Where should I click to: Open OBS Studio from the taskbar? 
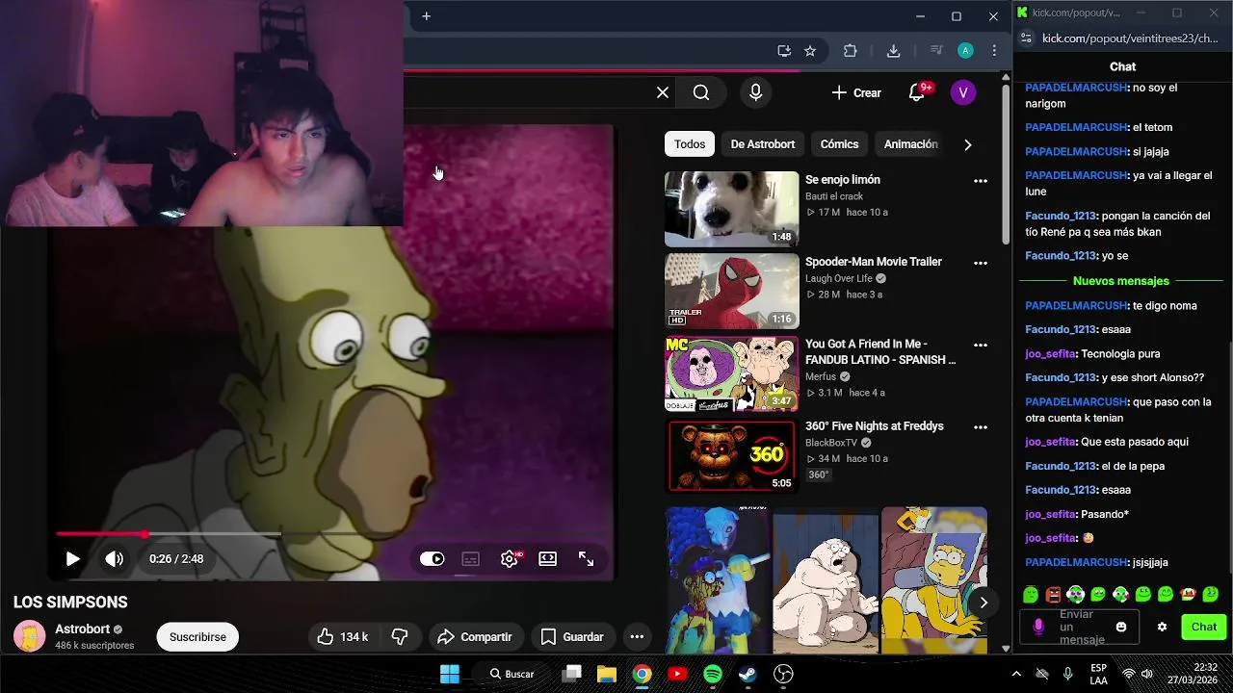click(x=784, y=674)
